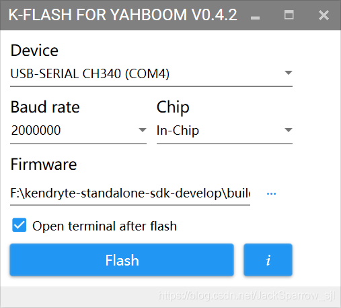Open firmware file browser via three dots
The width and height of the screenshot is (341, 308).
pos(271,193)
